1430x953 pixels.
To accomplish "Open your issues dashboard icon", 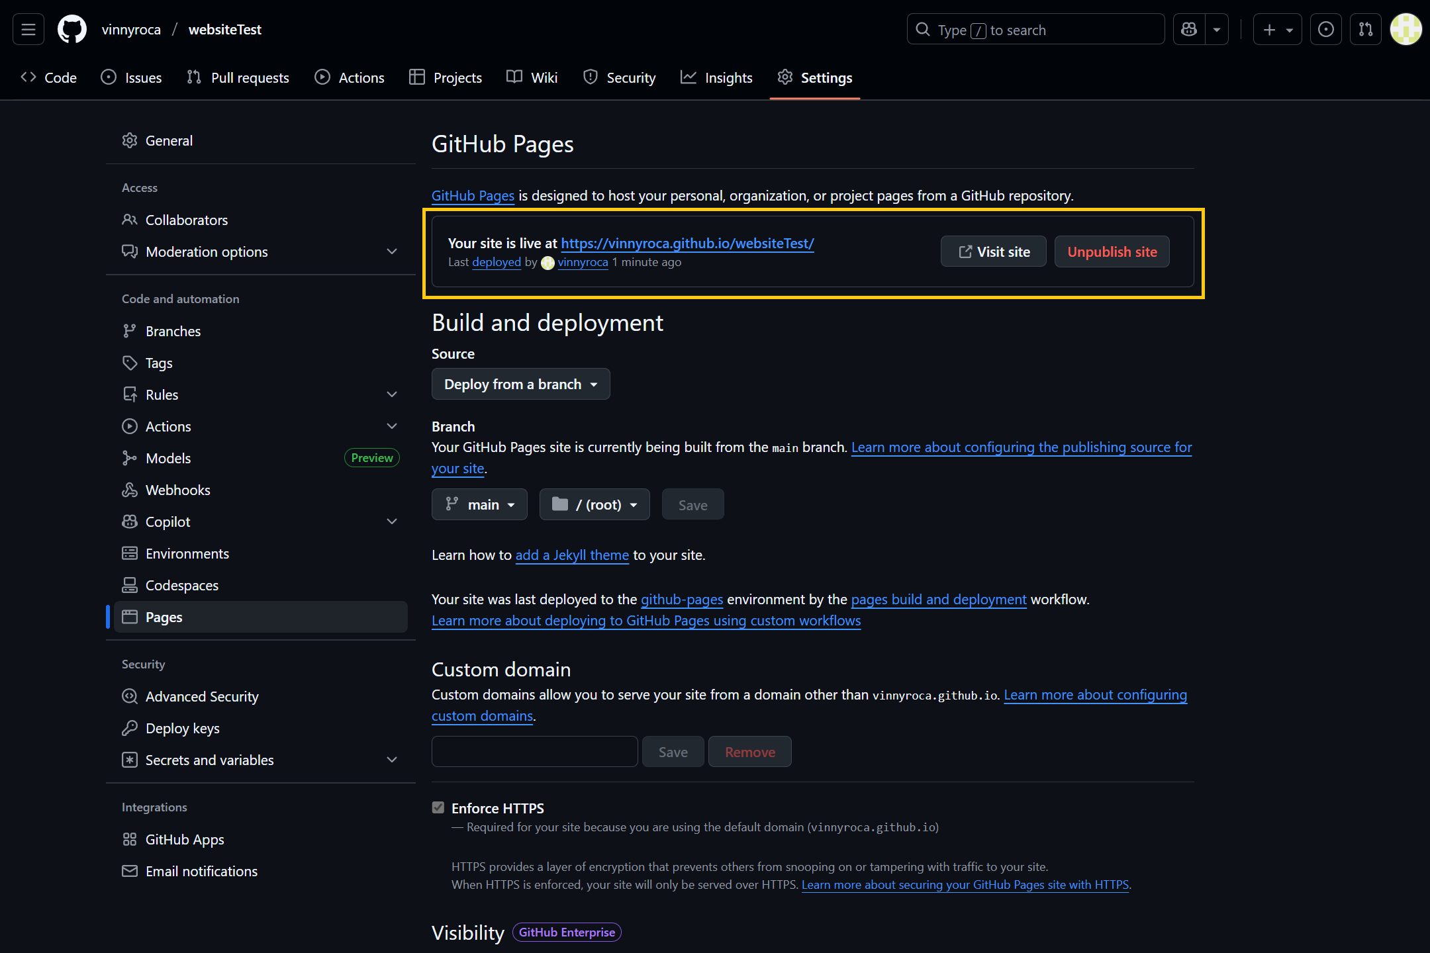I will click(x=1325, y=29).
